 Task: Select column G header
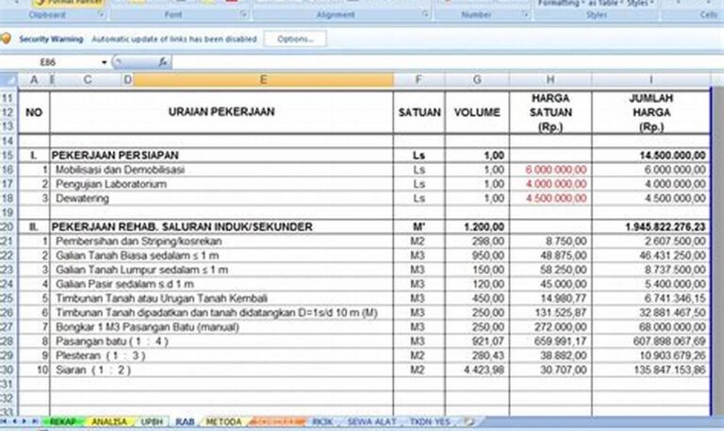(x=477, y=80)
